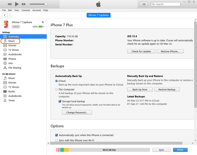Click the horizontal scrollbar left arrow
197x155 pixels.
pyautogui.click(x=49, y=143)
